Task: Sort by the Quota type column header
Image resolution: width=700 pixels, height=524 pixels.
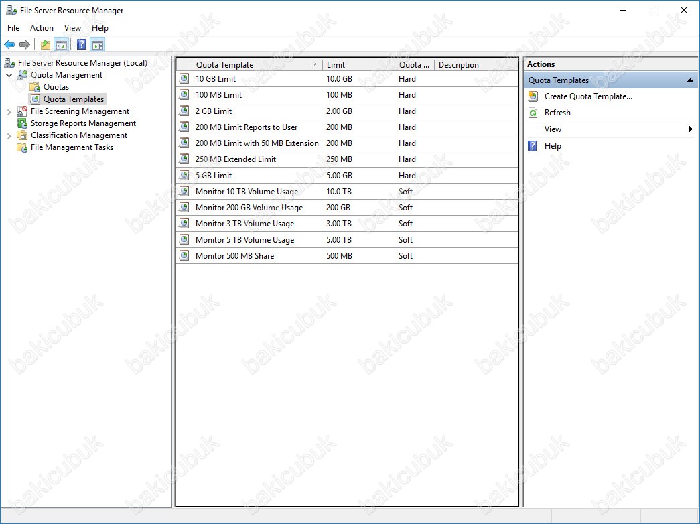Action: pyautogui.click(x=414, y=65)
